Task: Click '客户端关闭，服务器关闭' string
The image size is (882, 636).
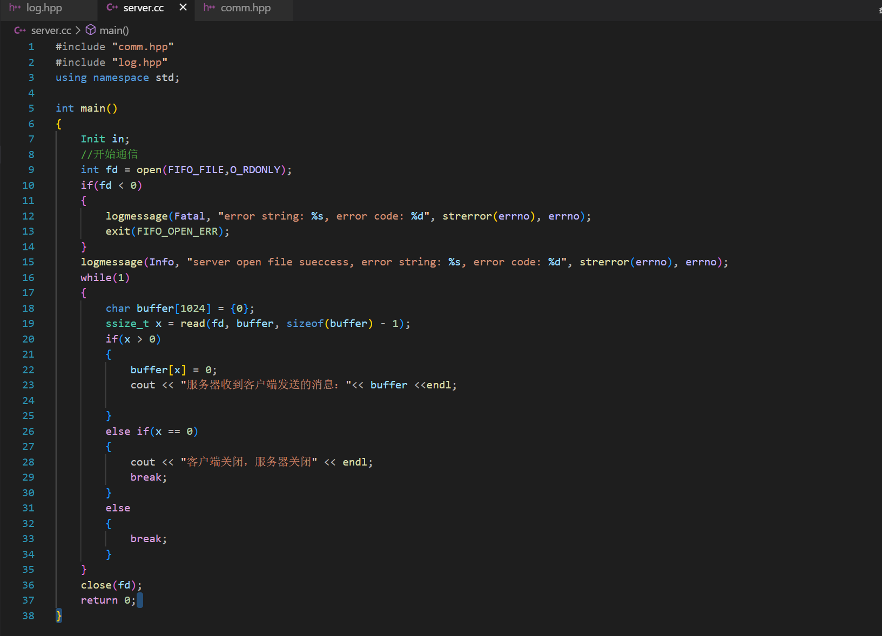Action: point(249,462)
